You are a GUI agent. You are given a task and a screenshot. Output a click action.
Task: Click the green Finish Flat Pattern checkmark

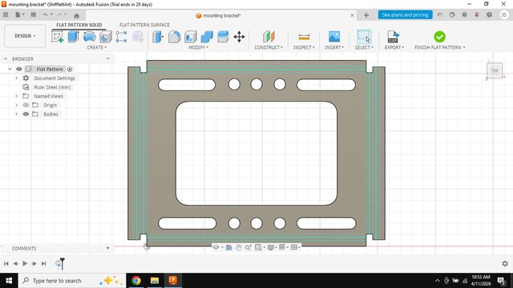click(x=439, y=37)
